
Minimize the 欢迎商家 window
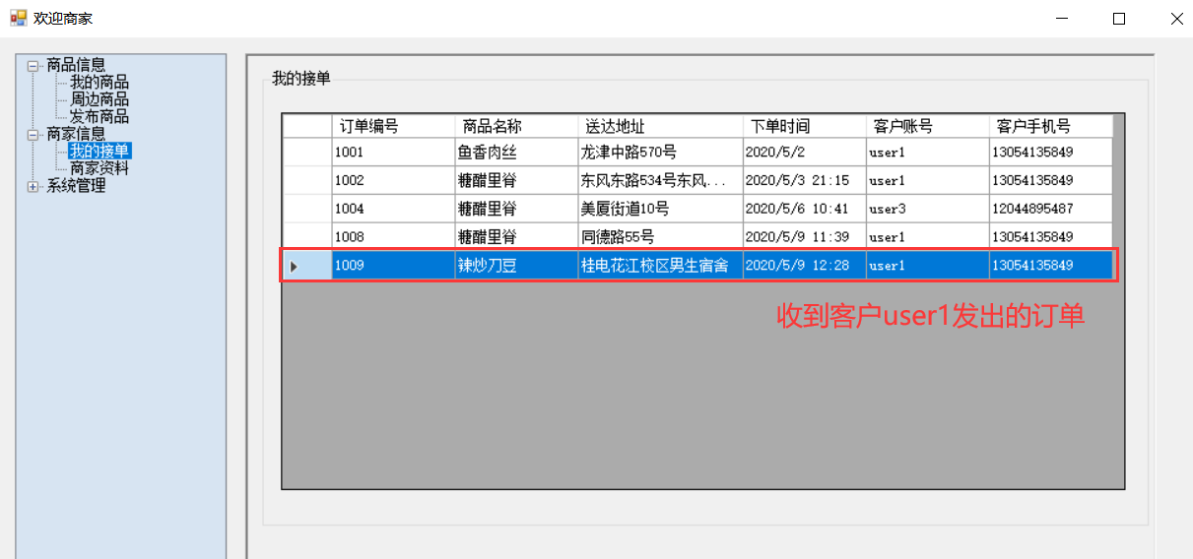pos(1061,18)
